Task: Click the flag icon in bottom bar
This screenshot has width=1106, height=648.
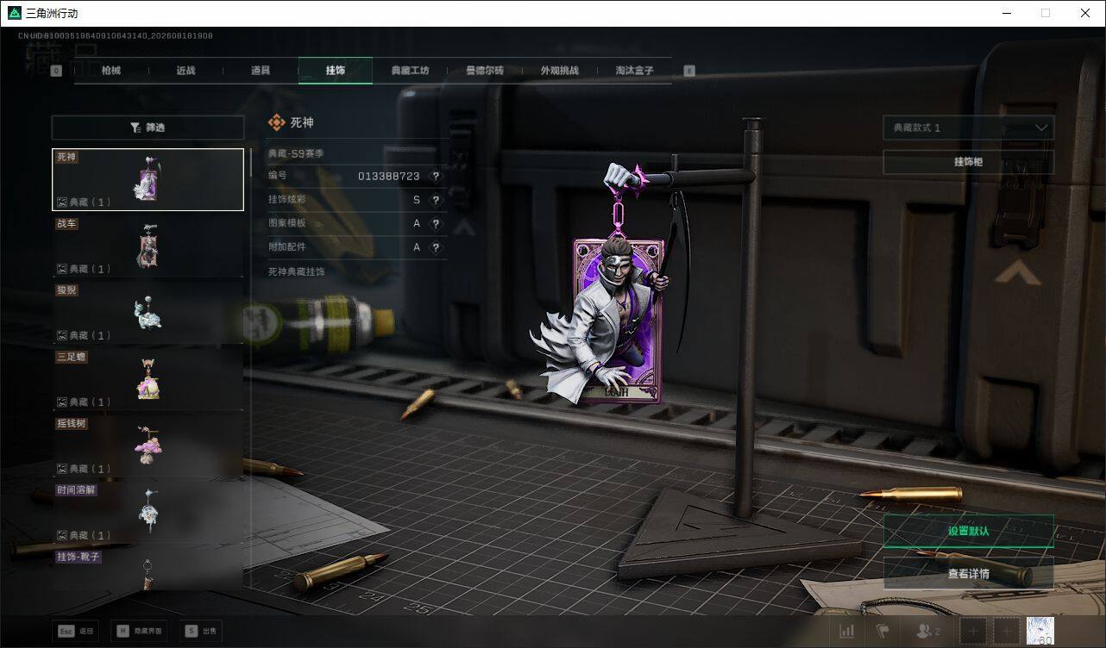Action: click(883, 632)
